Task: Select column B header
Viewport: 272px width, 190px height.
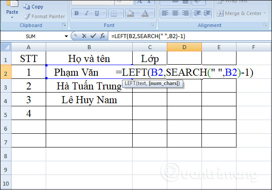Action: pos(89,47)
